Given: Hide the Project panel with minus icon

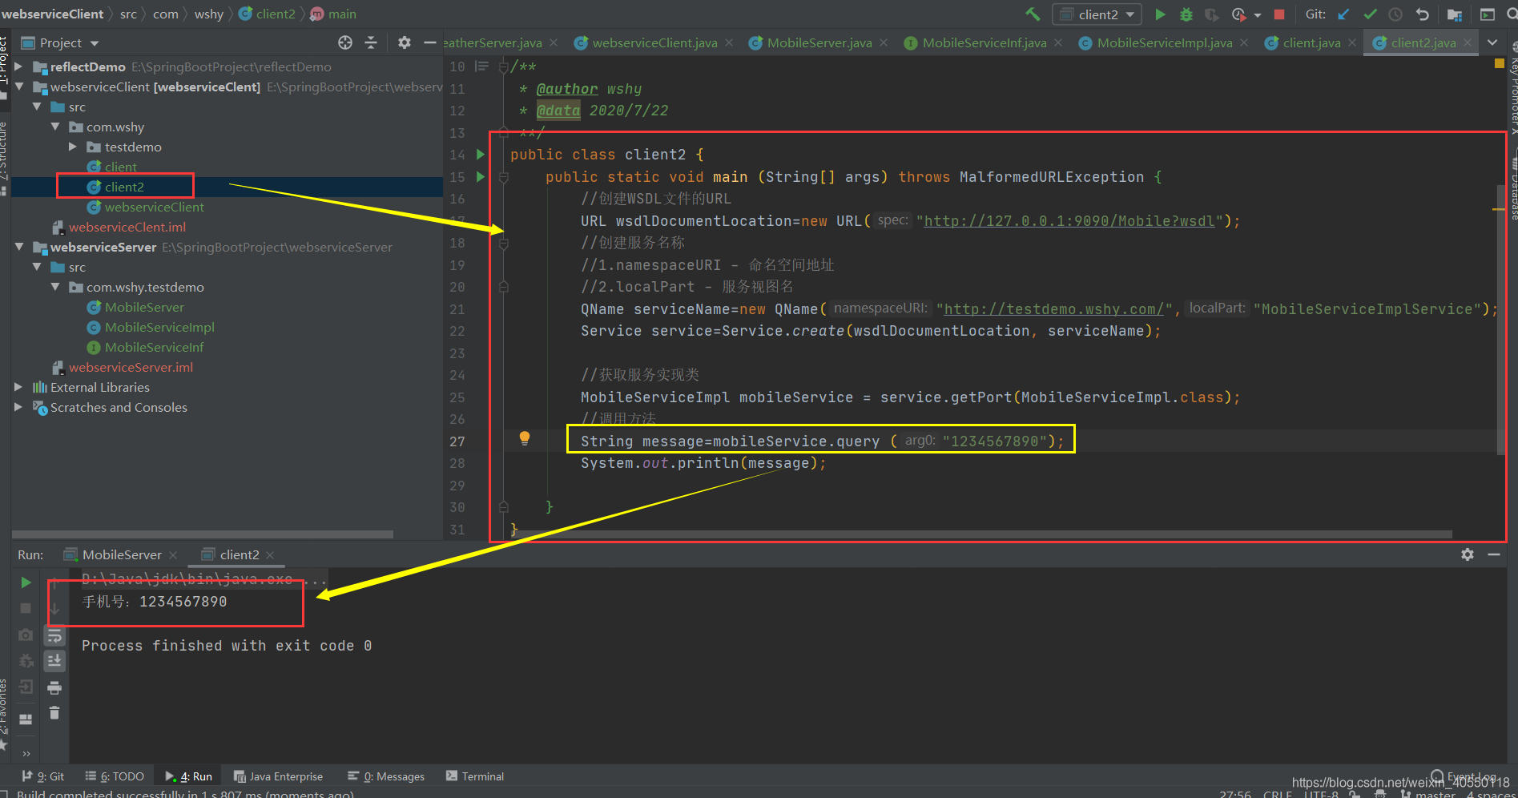Looking at the screenshot, I should point(430,42).
